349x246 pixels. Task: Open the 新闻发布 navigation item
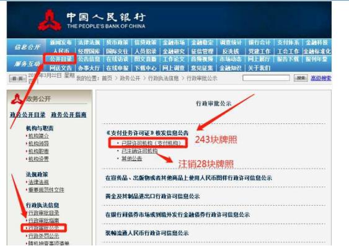pyautogui.click(x=61, y=43)
